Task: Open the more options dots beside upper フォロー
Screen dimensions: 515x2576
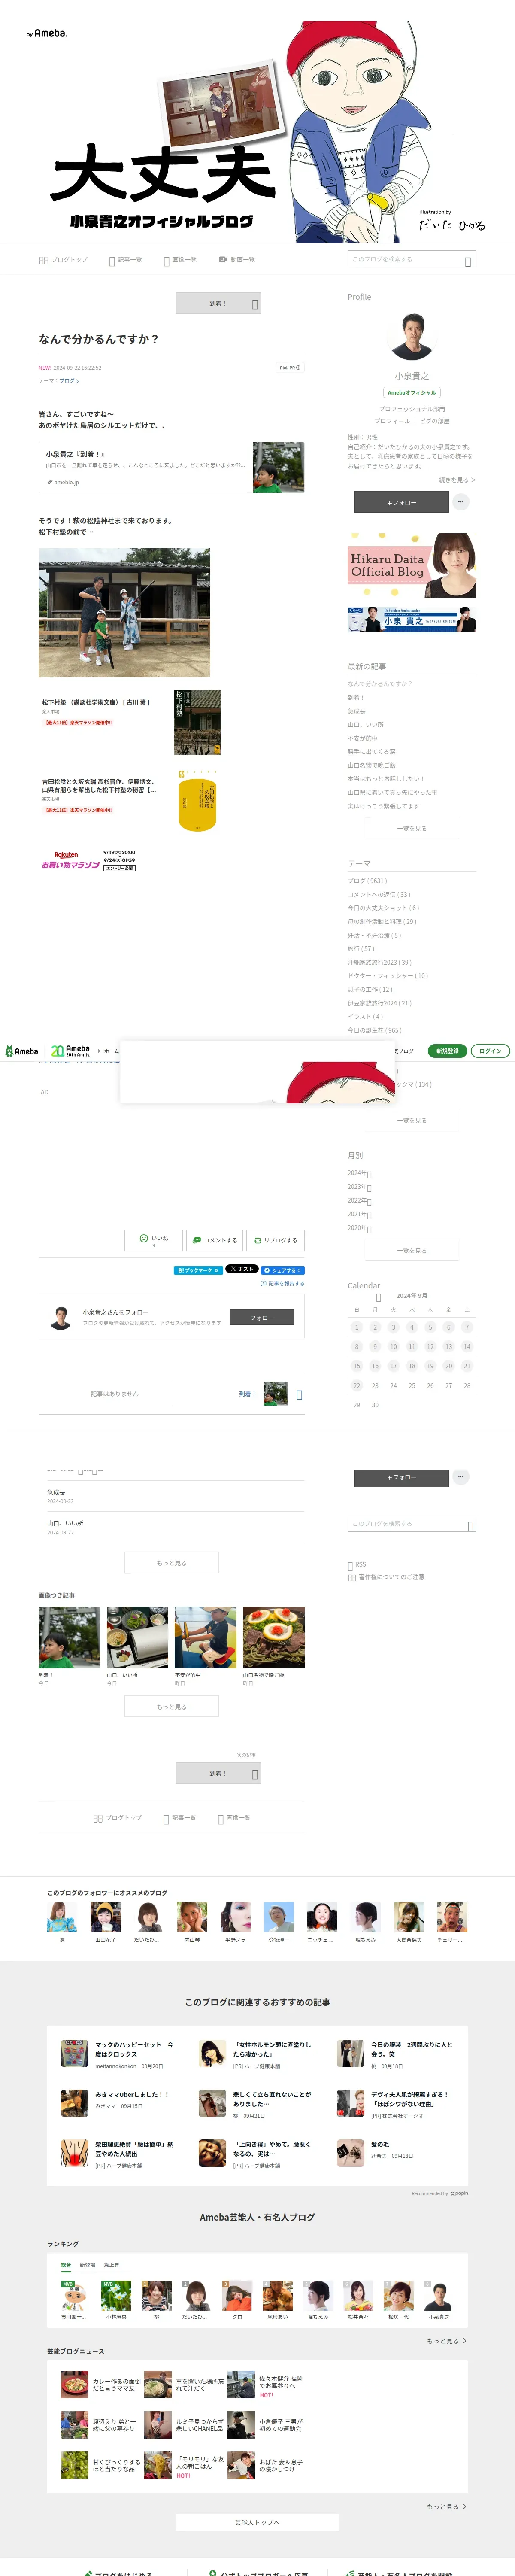Action: (461, 502)
